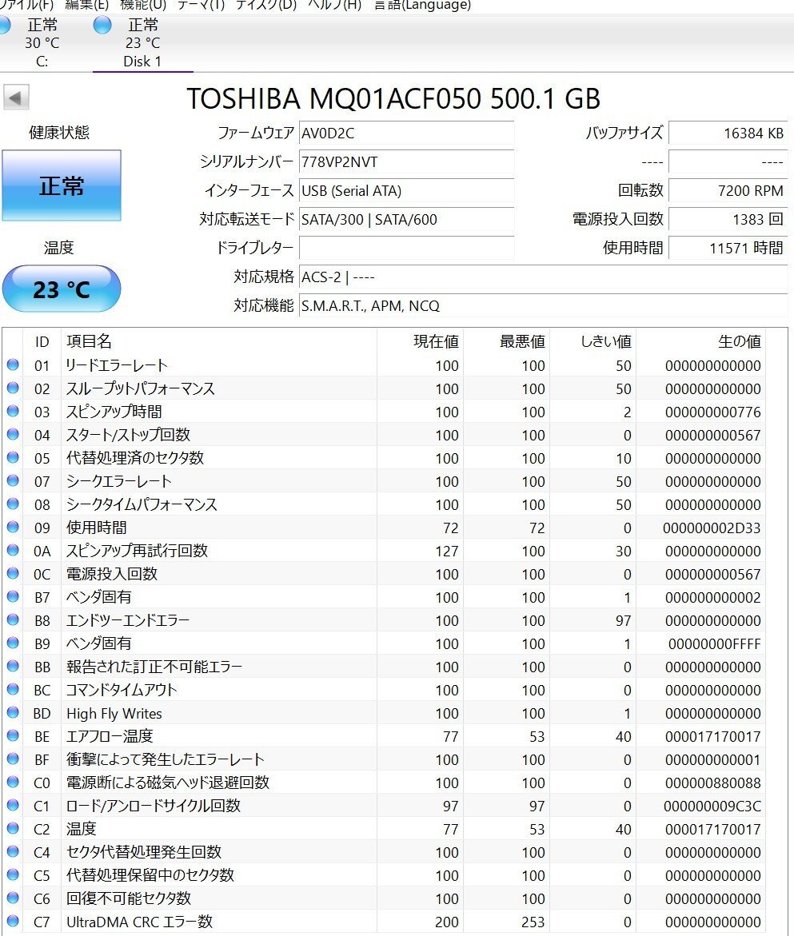794x936 pixels.
Task: Click status orb for シークタイムパフォーマンス row
Action: point(13,504)
